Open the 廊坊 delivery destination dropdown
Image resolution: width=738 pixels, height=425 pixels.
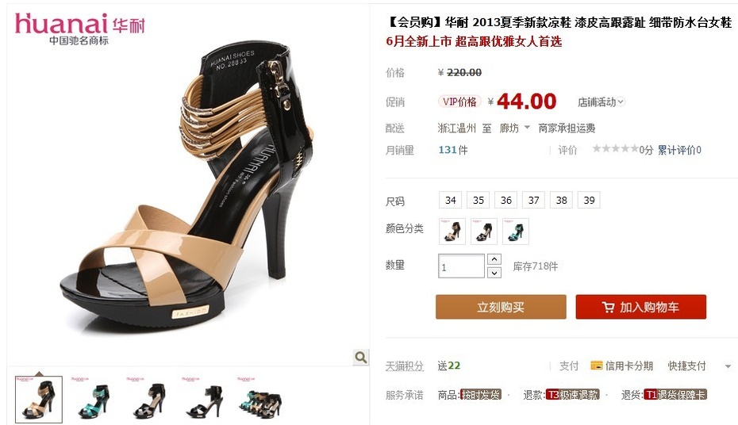pyautogui.click(x=514, y=128)
